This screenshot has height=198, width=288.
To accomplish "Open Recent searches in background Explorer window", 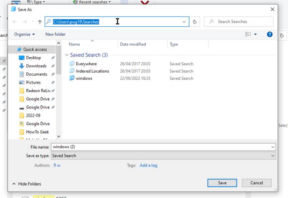I will coord(92,2).
